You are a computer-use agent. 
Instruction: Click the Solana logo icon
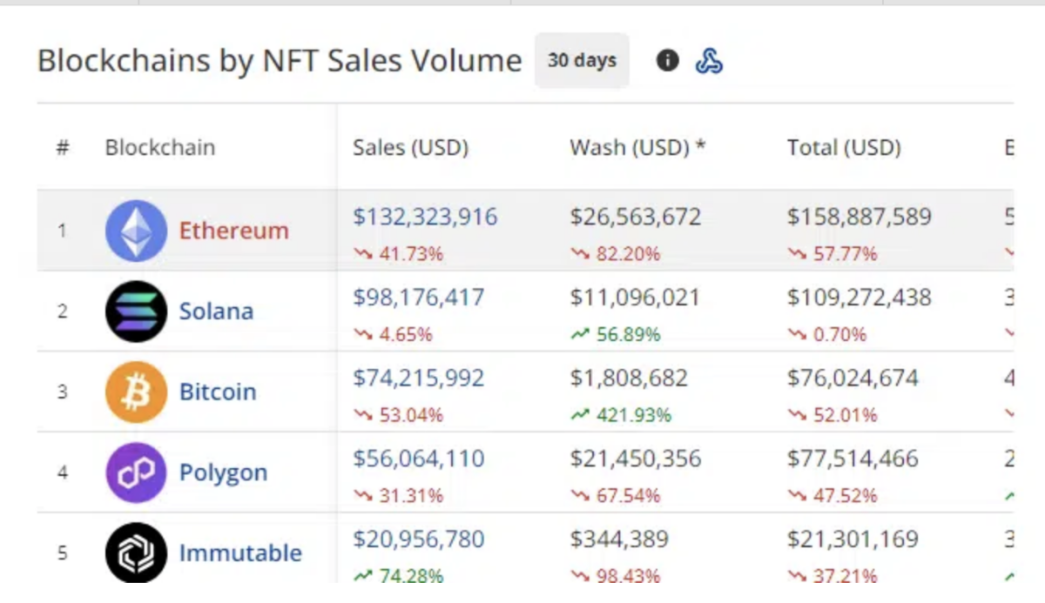click(x=135, y=312)
